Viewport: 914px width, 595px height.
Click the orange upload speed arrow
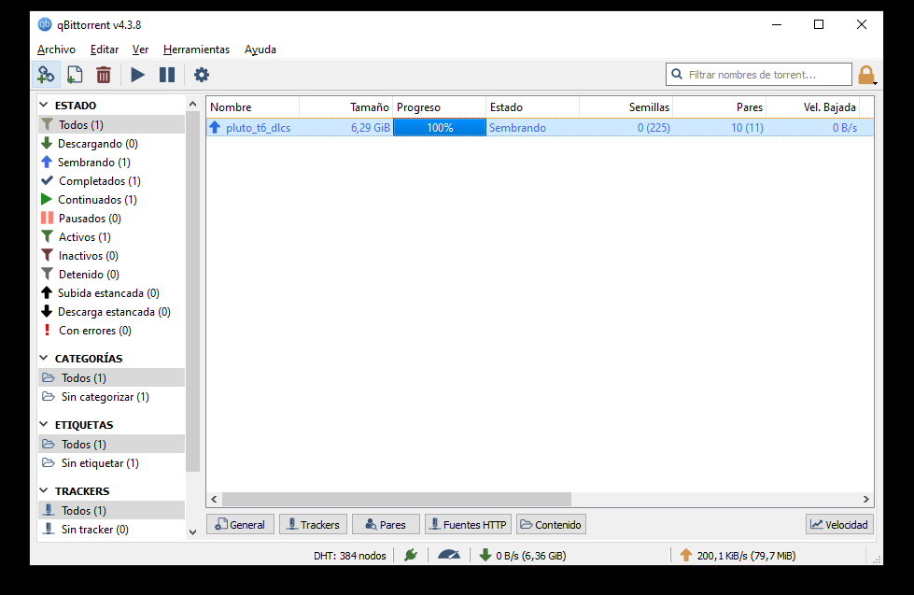pyautogui.click(x=686, y=556)
